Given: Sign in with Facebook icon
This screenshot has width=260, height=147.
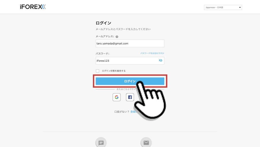Looking at the screenshot, I should tap(130, 97).
